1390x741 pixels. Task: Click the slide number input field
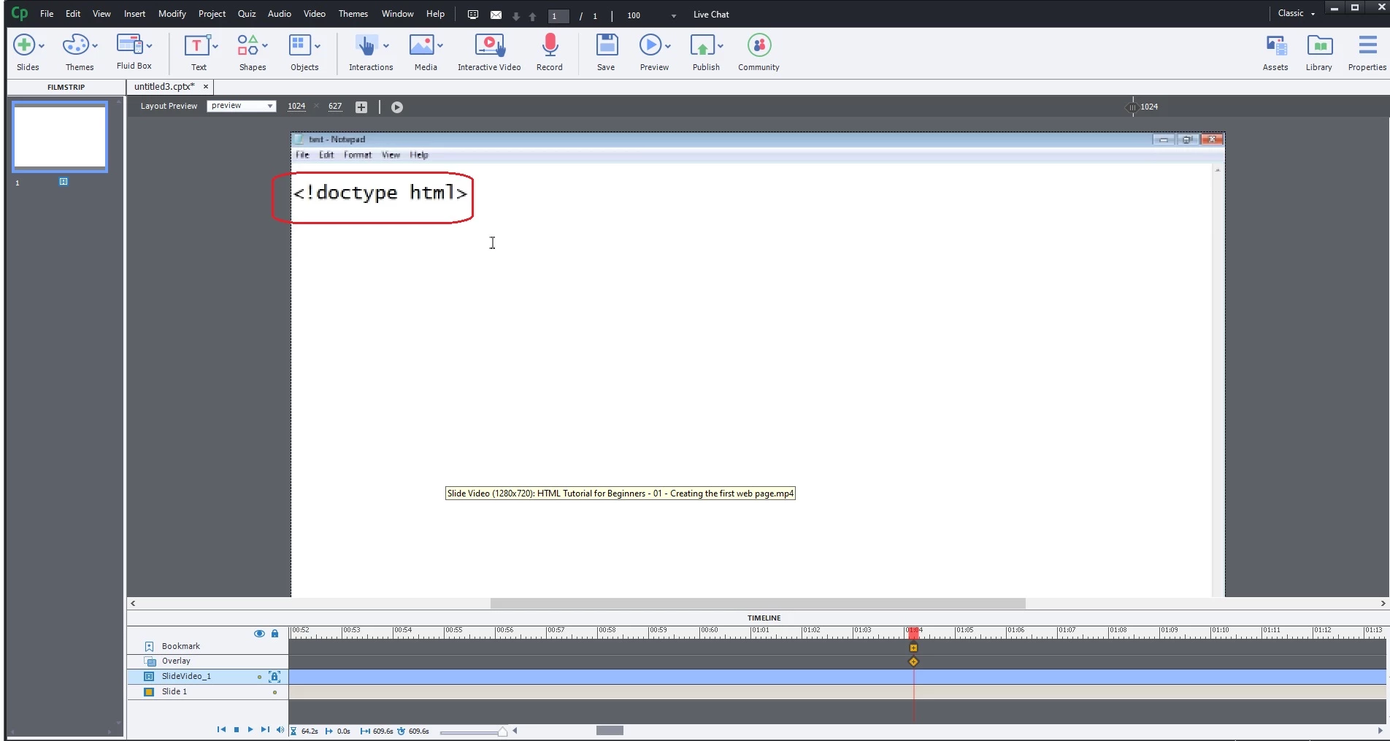click(x=558, y=16)
